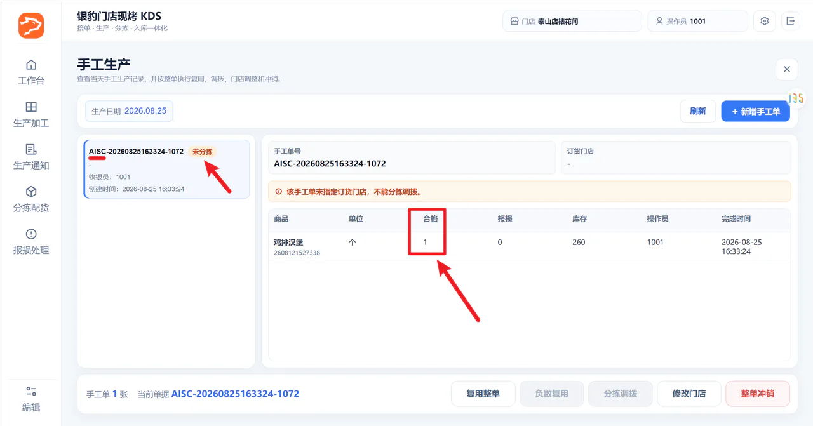
Task: Click the 库存 column header
Action: pyautogui.click(x=579, y=219)
